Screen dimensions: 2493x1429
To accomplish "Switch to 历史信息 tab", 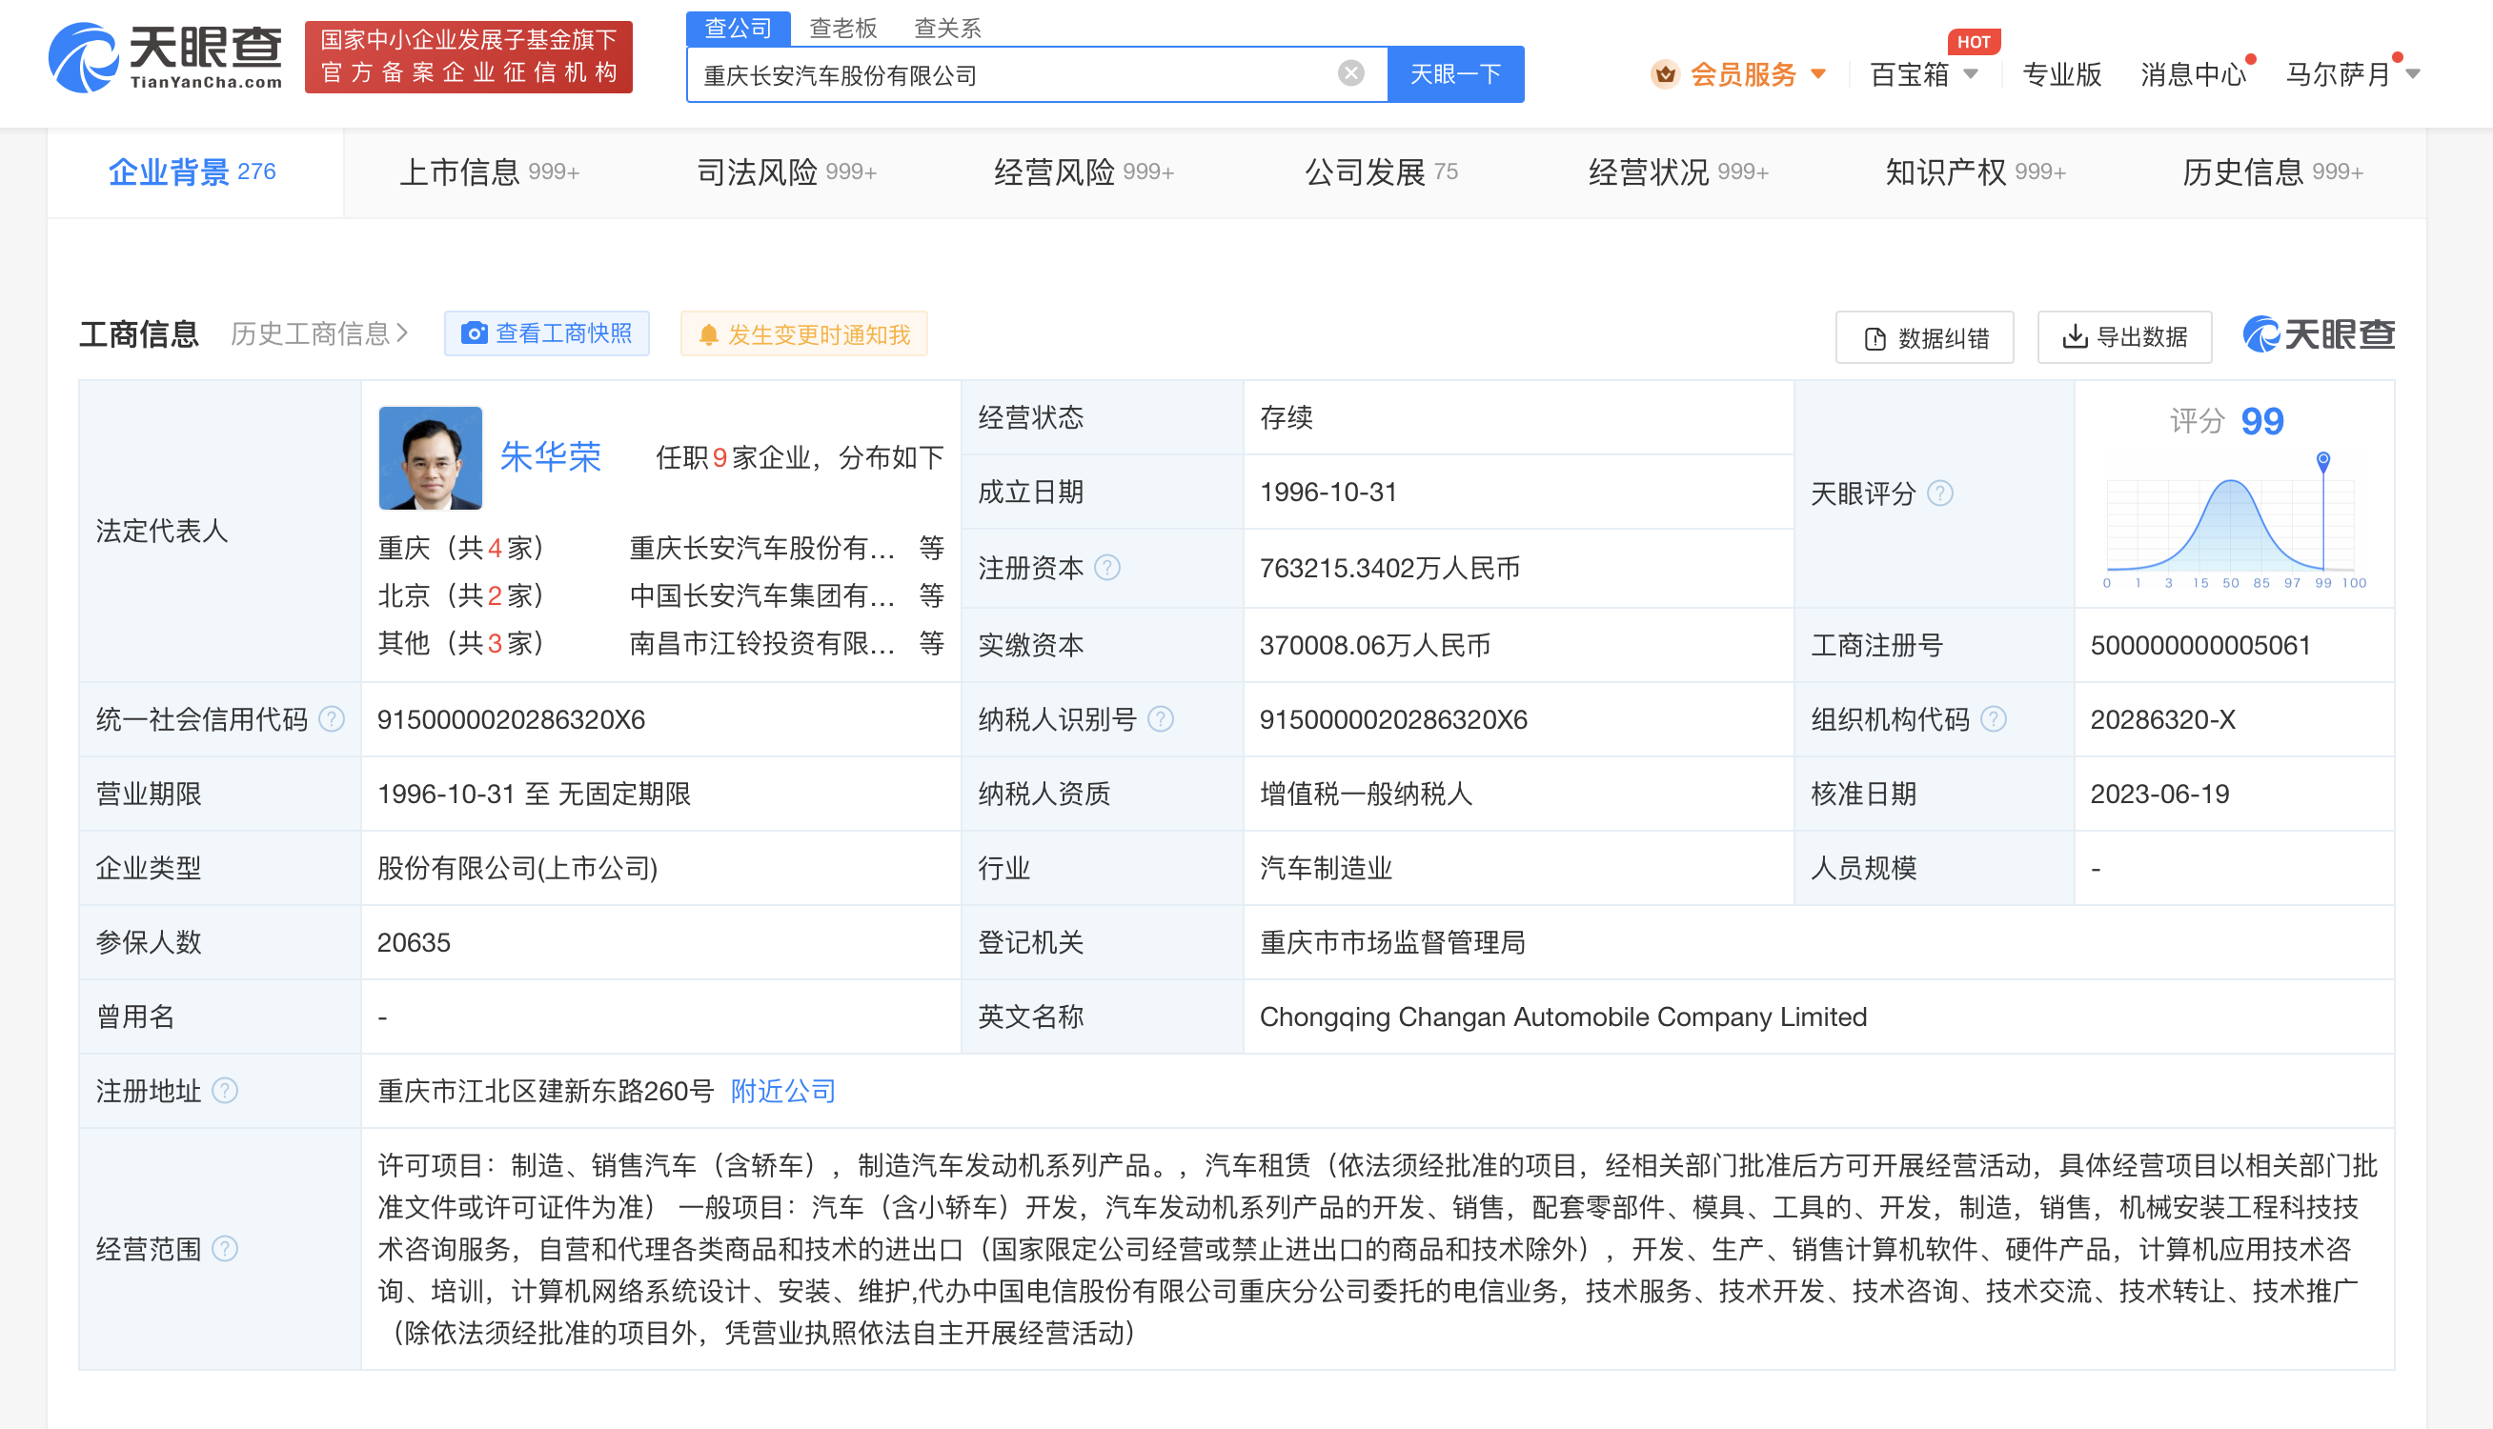I will [x=2273, y=171].
